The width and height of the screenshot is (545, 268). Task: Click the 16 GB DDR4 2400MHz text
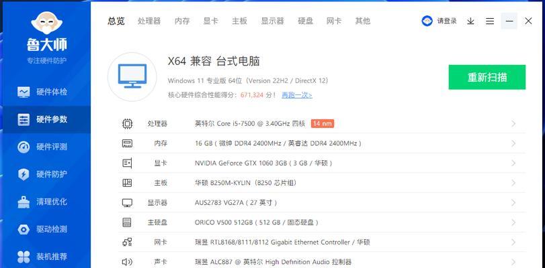tap(278, 143)
